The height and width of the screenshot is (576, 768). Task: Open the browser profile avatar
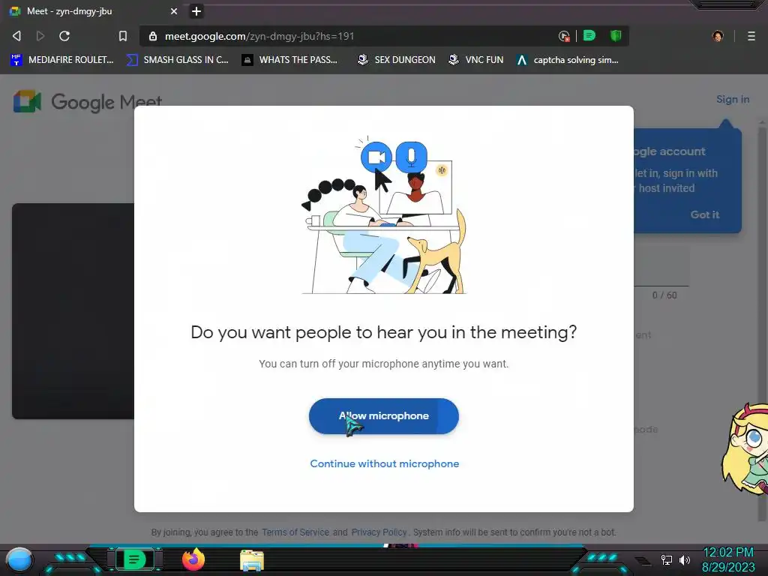coord(718,36)
